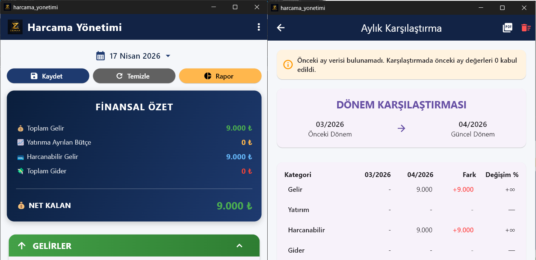Click the Kategori column header
This screenshot has width=536, height=260.
point(298,175)
